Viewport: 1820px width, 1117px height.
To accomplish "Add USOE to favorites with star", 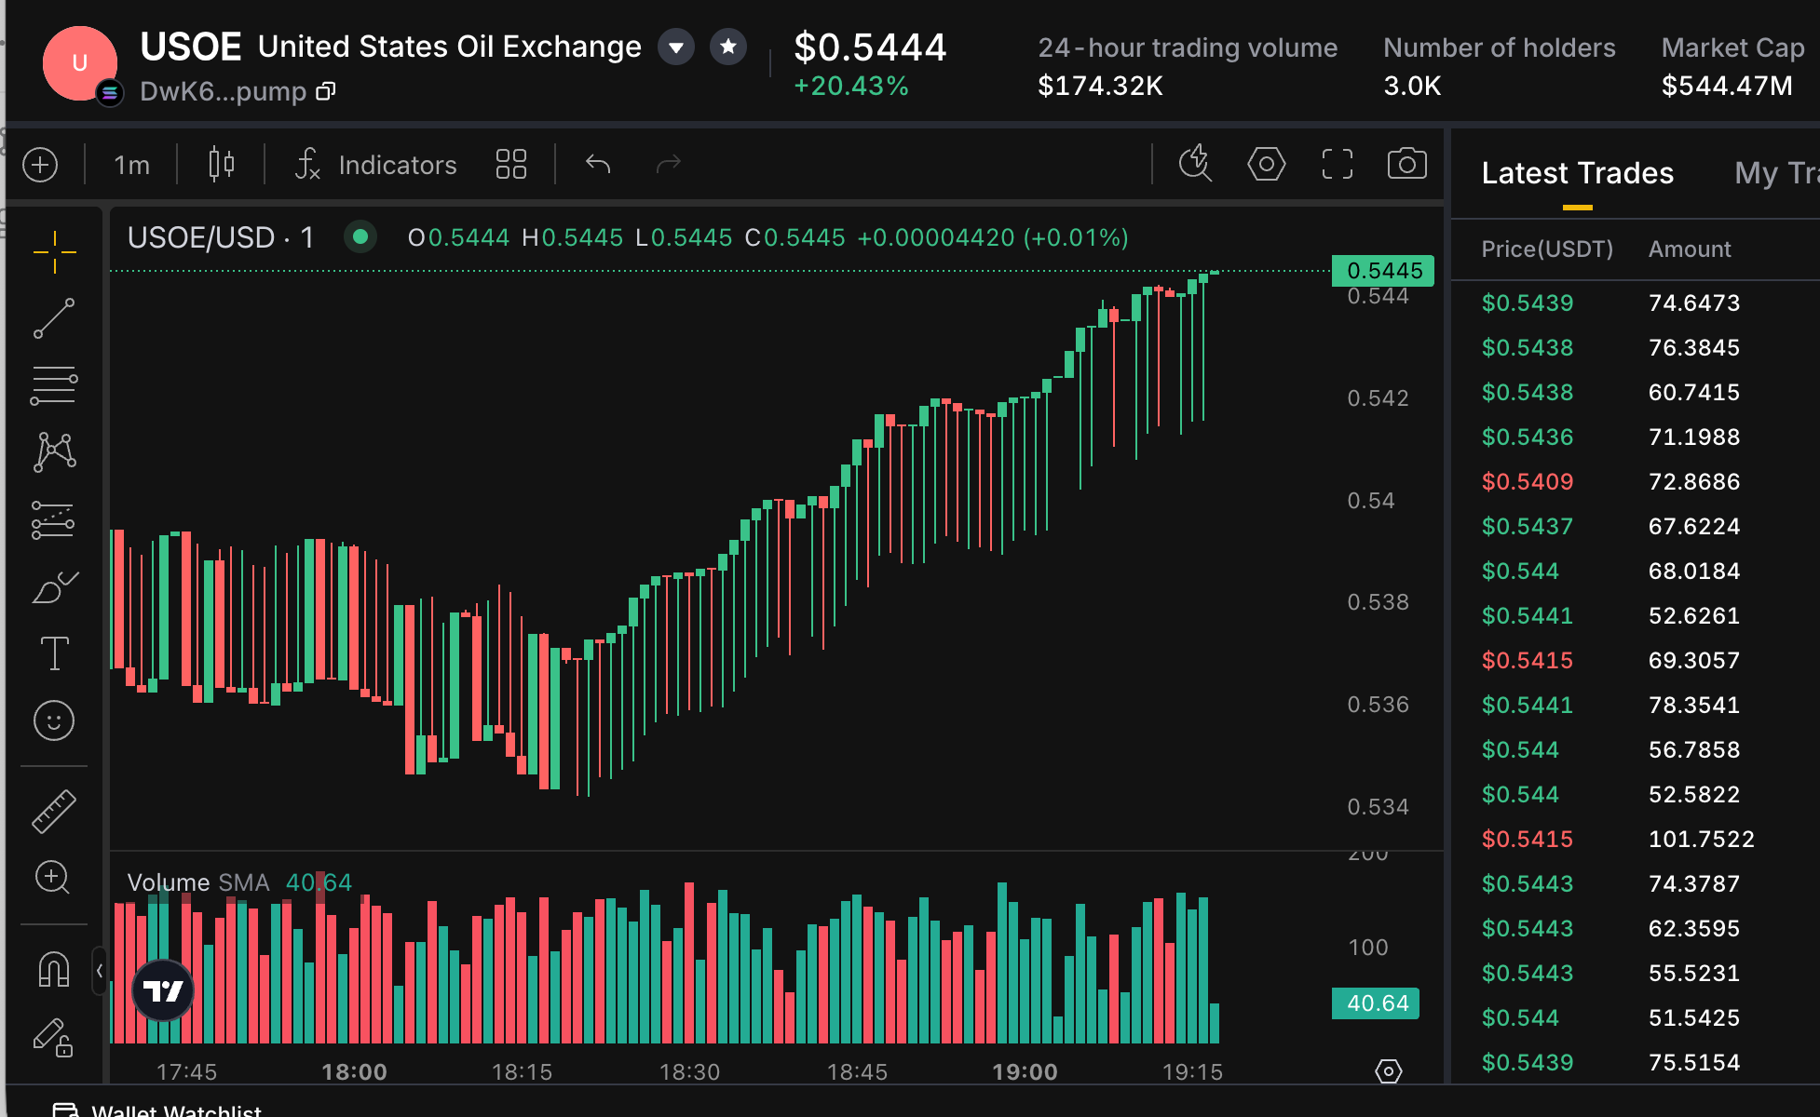I will (x=728, y=47).
